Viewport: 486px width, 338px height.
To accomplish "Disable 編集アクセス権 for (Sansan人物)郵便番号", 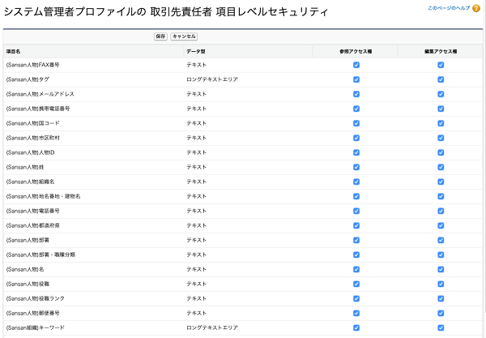I will 441,313.
